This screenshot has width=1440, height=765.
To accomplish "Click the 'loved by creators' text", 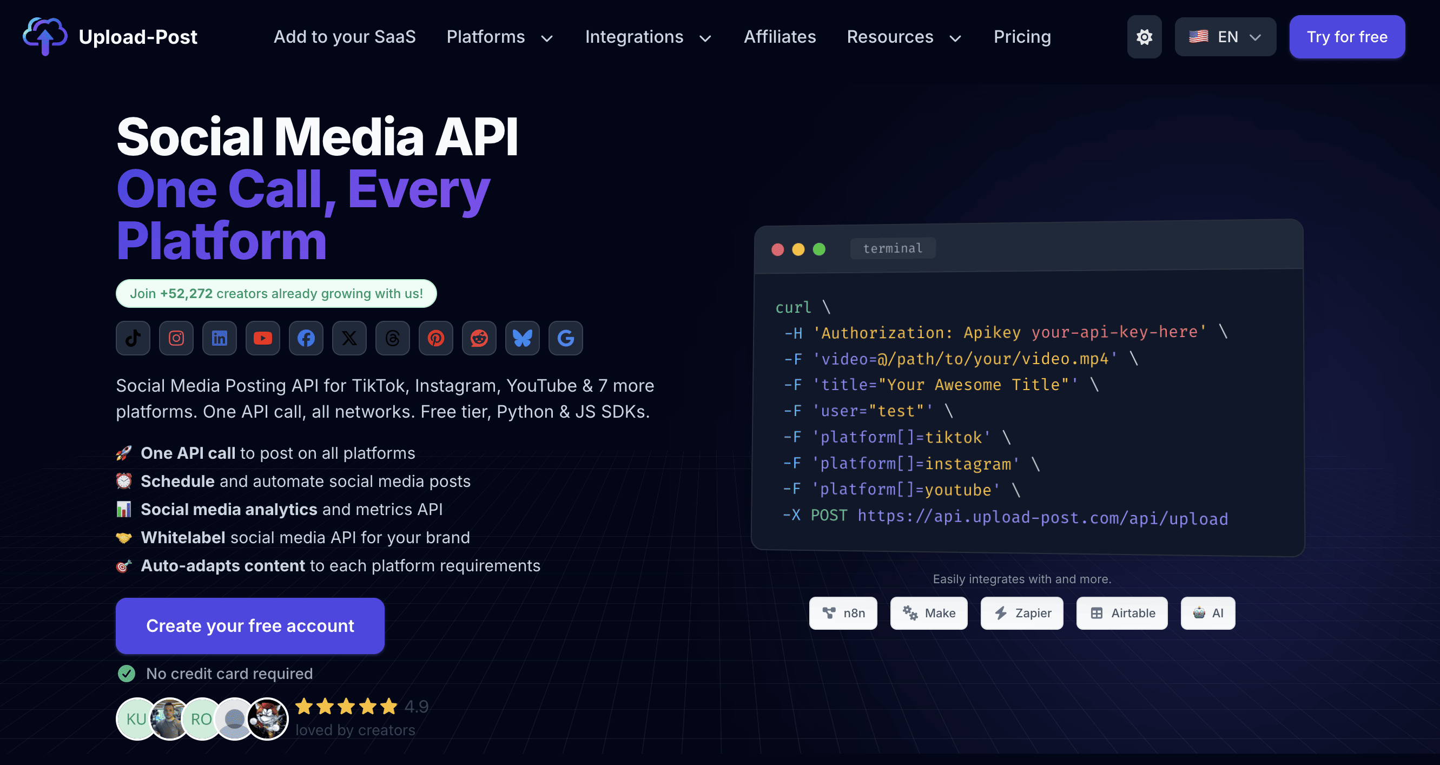I will 355,730.
